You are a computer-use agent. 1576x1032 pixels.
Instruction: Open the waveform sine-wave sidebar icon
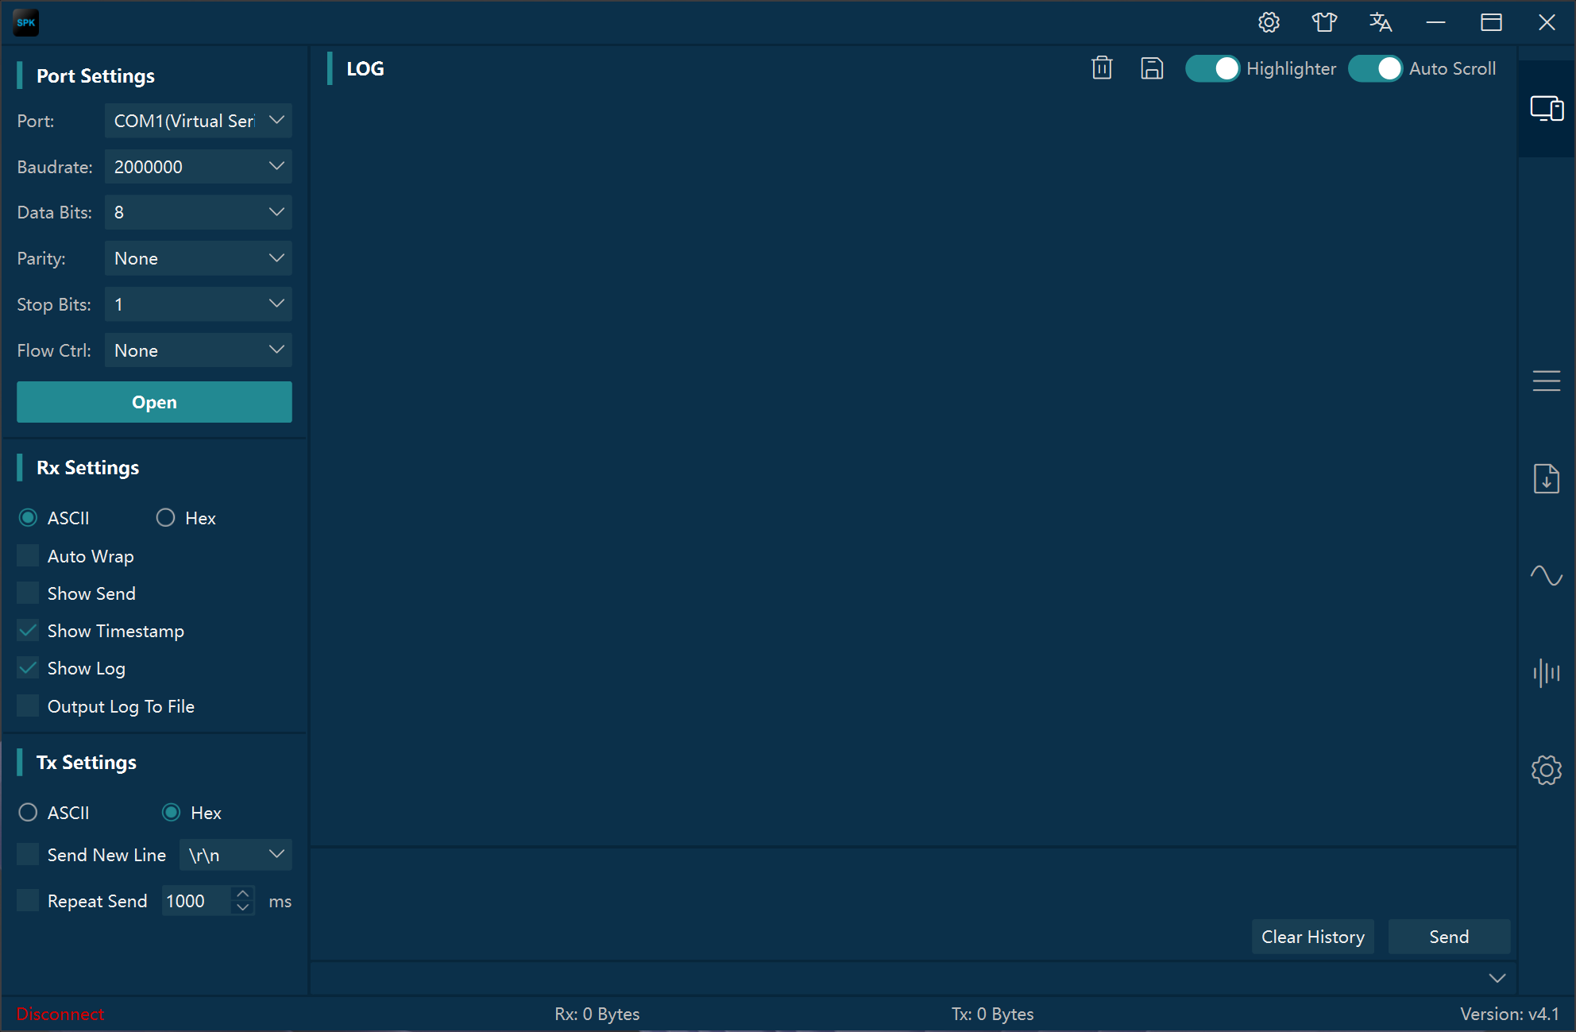pos(1547,575)
